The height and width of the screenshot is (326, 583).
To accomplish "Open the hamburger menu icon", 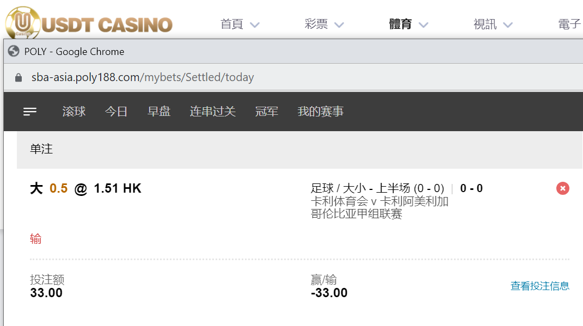I will point(30,112).
